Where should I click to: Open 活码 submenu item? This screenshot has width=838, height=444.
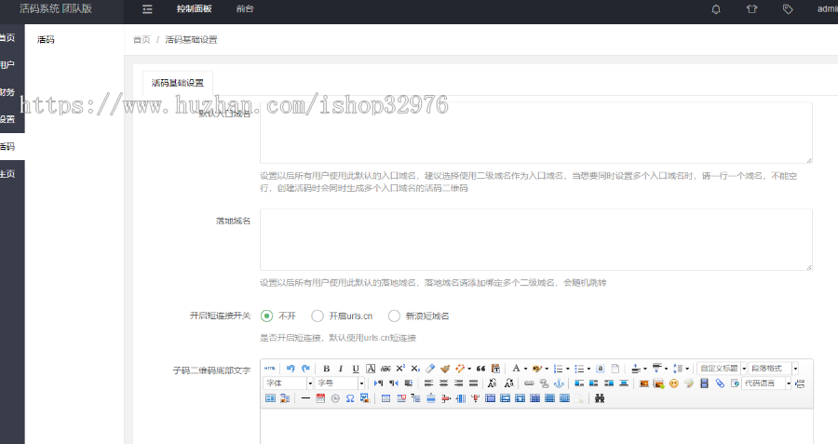click(x=46, y=39)
